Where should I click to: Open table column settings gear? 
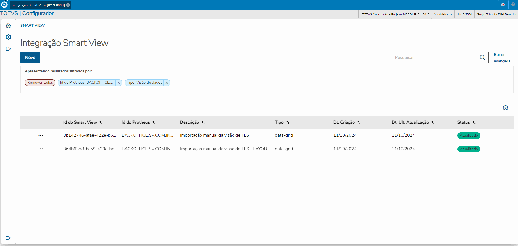(x=506, y=108)
